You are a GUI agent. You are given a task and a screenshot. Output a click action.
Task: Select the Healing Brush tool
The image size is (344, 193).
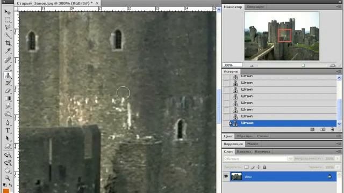tap(8, 60)
